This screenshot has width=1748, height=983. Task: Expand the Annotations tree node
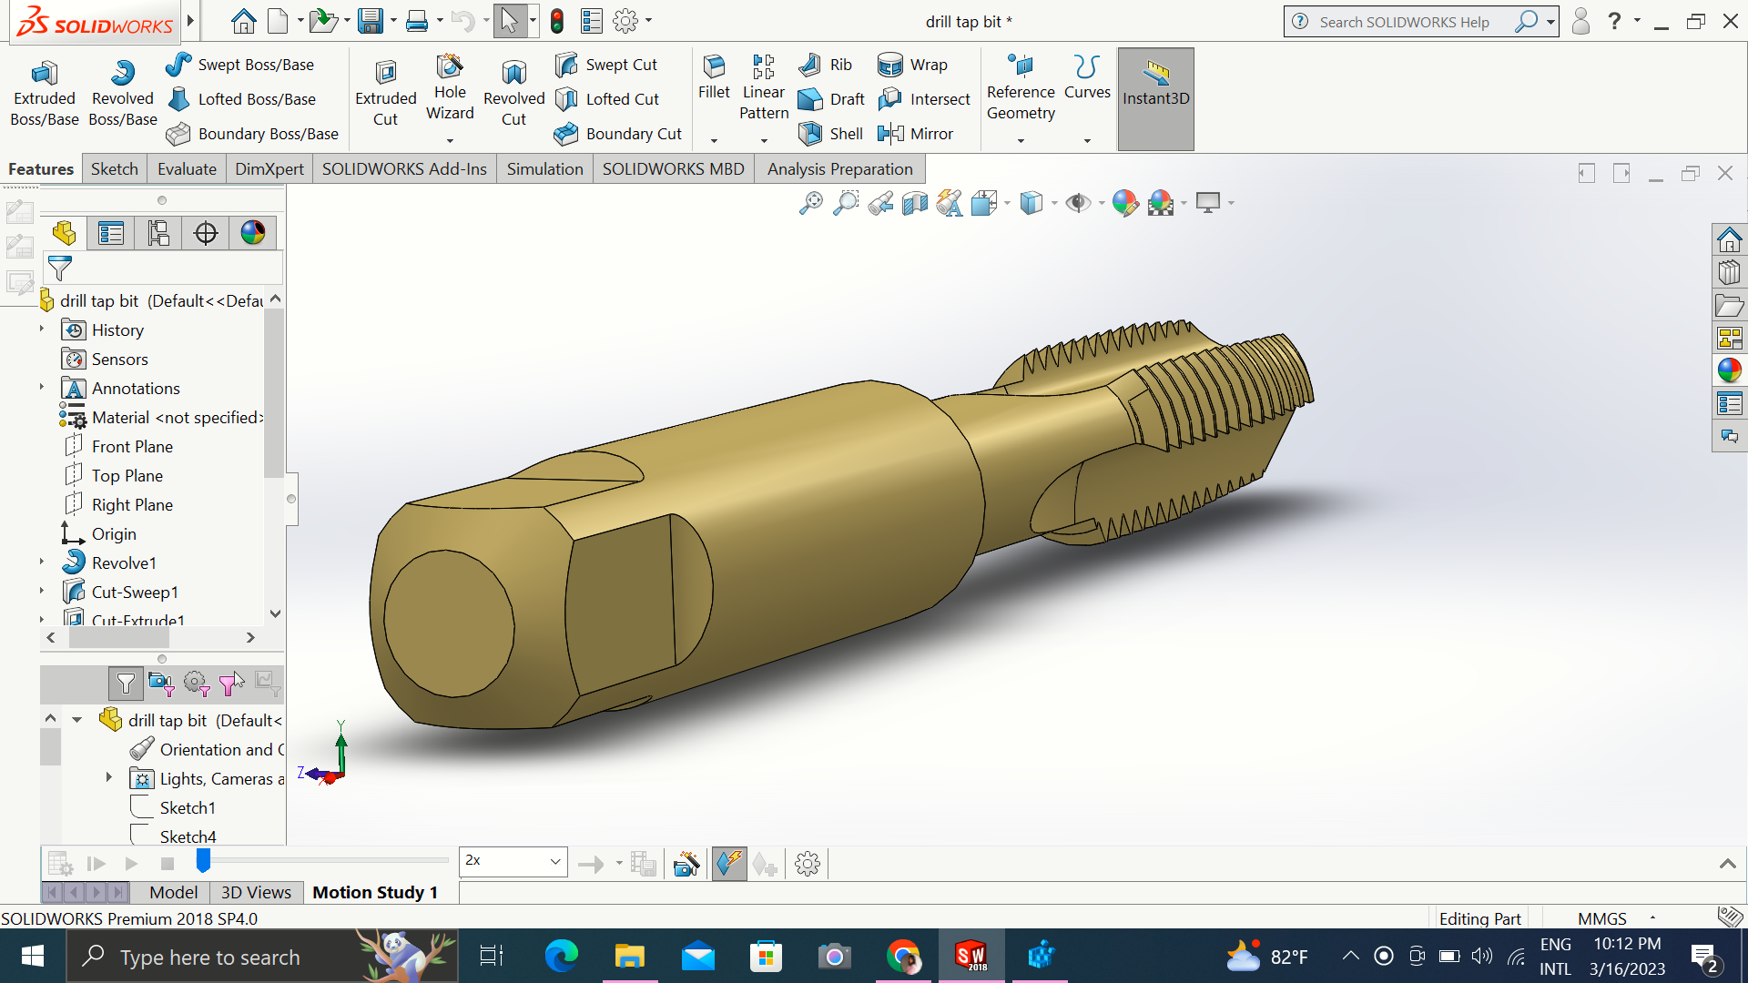click(x=42, y=388)
